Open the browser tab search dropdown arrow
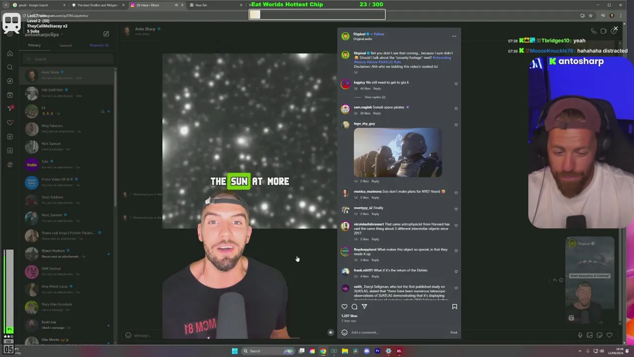 click(x=5, y=5)
